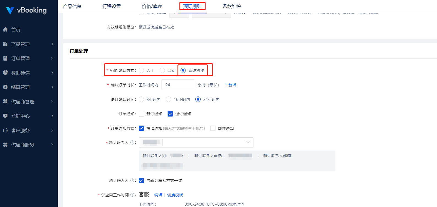Click the 数据参谋 pie chart icon
The height and width of the screenshot is (207, 437).
[x=5, y=73]
